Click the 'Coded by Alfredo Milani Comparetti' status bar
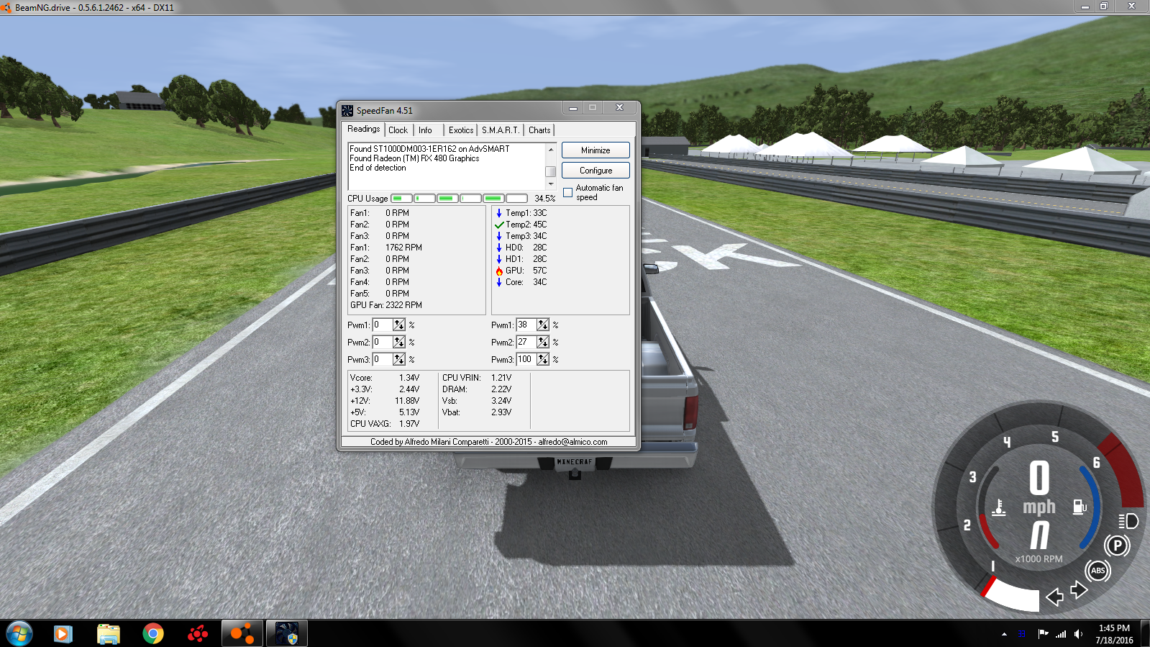The height and width of the screenshot is (647, 1150). tap(488, 442)
